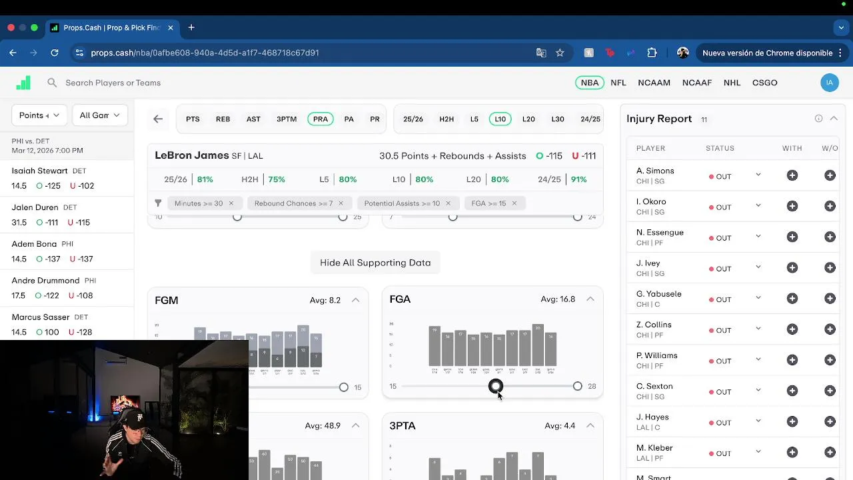Click the Google Translate icon in address bar
Image resolution: width=853 pixels, height=480 pixels.
541,53
